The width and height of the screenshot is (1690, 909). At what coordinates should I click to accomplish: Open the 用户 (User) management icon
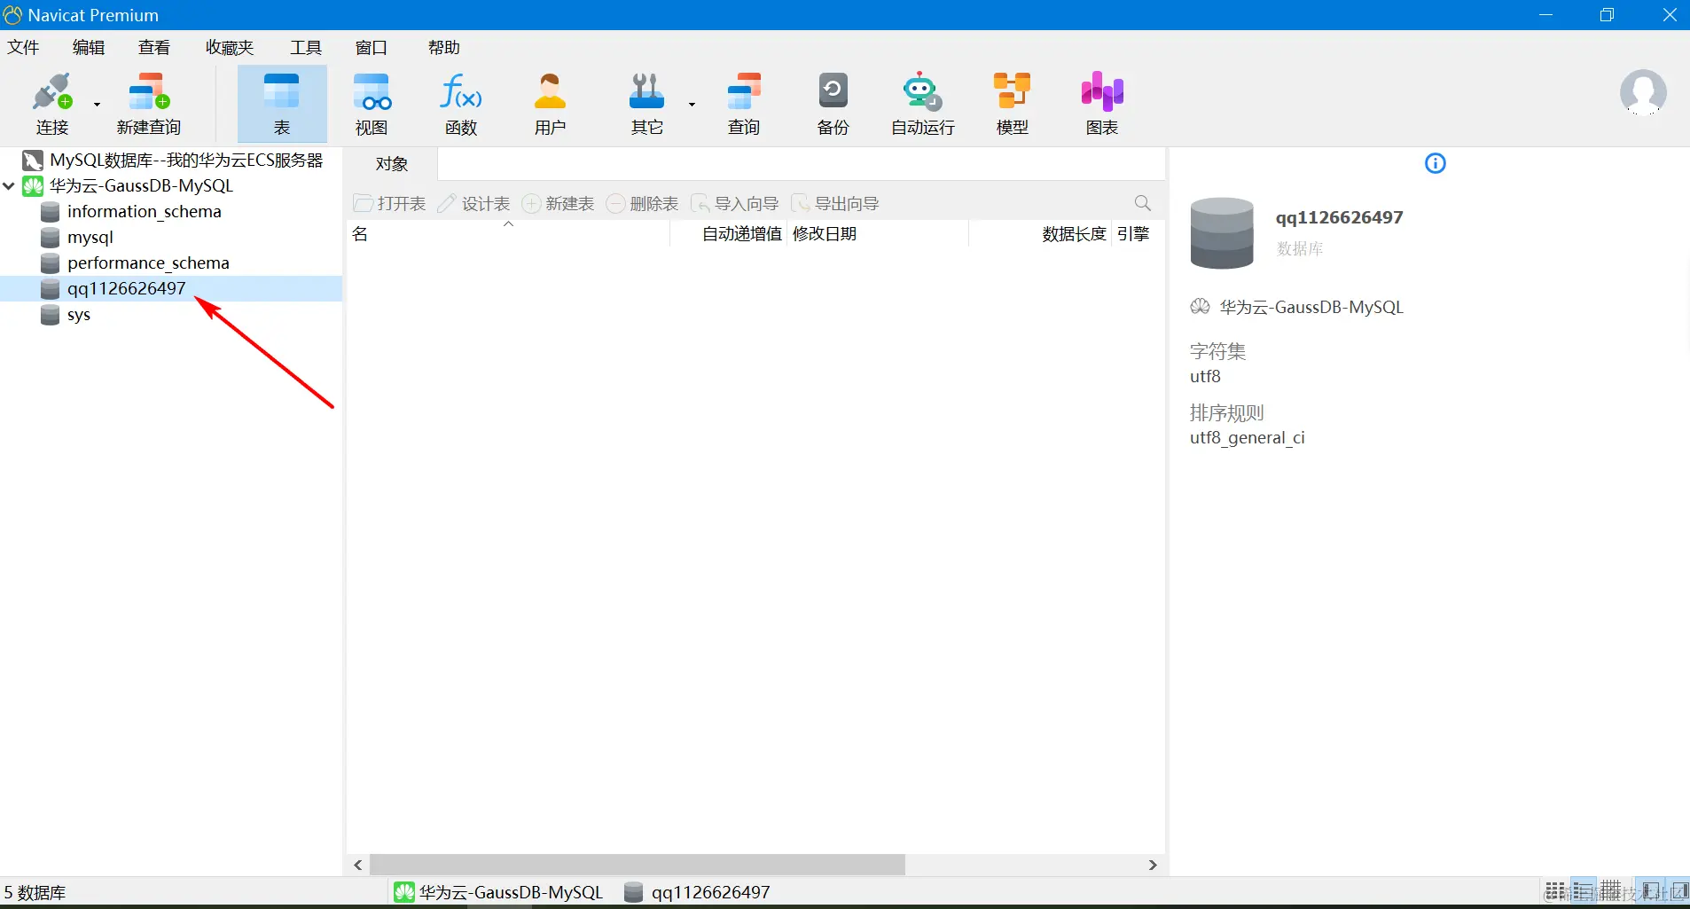coord(550,104)
